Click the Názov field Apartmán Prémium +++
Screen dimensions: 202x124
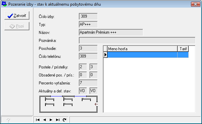[x=111, y=32]
